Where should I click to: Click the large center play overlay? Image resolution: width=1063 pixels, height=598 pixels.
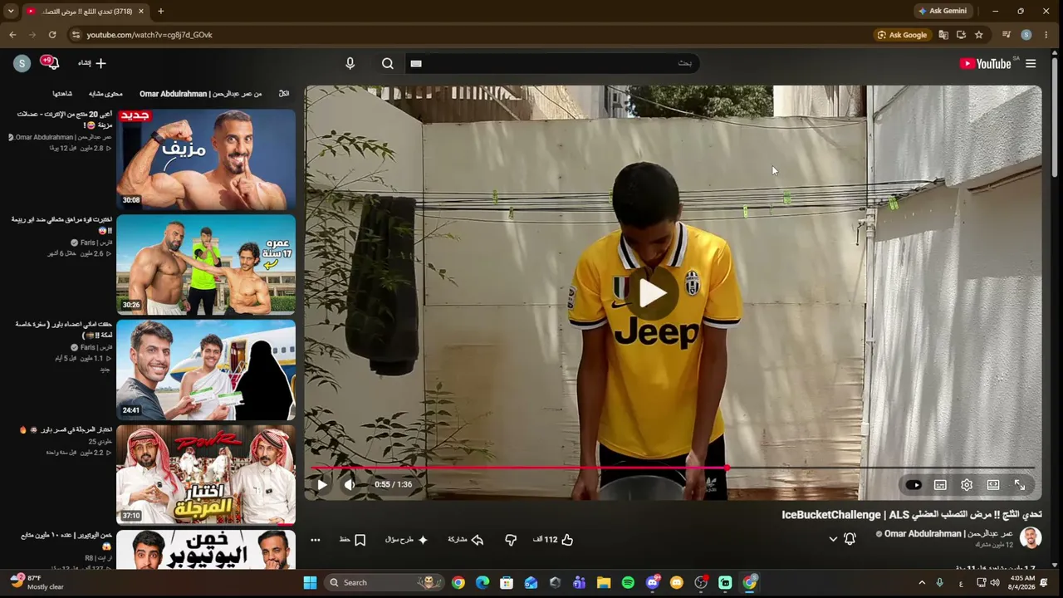click(653, 293)
